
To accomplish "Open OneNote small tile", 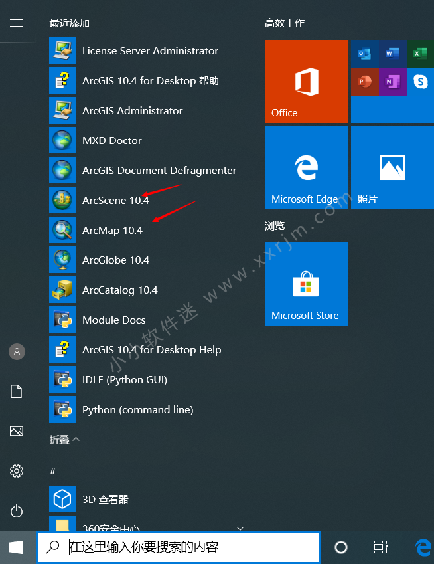I will pos(393,82).
